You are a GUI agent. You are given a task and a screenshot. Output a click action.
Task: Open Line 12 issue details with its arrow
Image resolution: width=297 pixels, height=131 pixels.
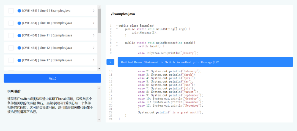pyautogui.click(x=94, y=48)
